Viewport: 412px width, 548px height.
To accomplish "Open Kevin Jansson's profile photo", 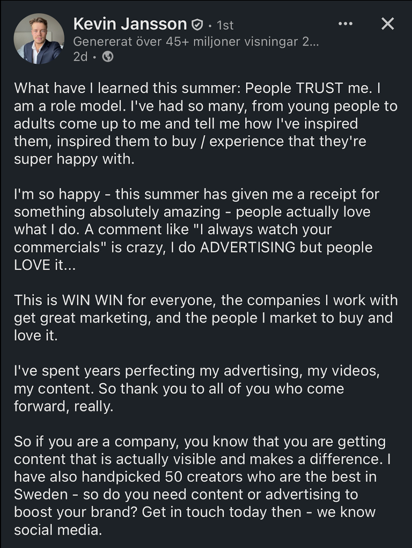I will (x=39, y=39).
